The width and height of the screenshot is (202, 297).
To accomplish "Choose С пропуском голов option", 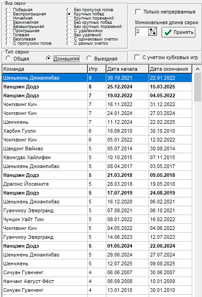I will (8, 43).
